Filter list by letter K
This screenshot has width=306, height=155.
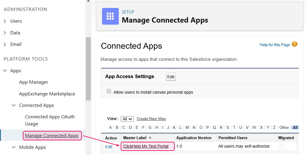point(174,127)
